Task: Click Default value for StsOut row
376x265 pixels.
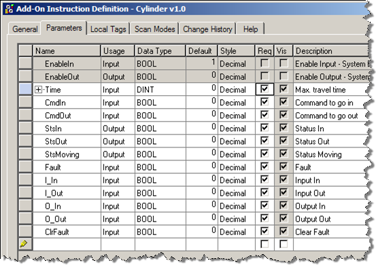Action: pos(202,141)
